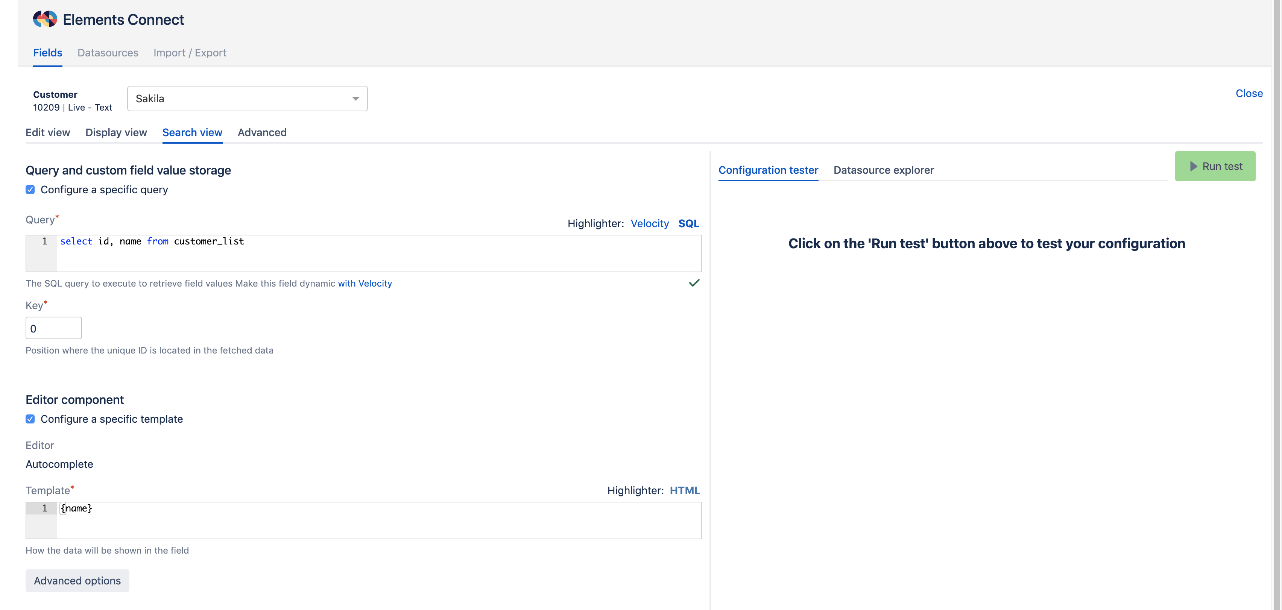
Task: Uncheck Configure a specific query
Action: point(30,190)
